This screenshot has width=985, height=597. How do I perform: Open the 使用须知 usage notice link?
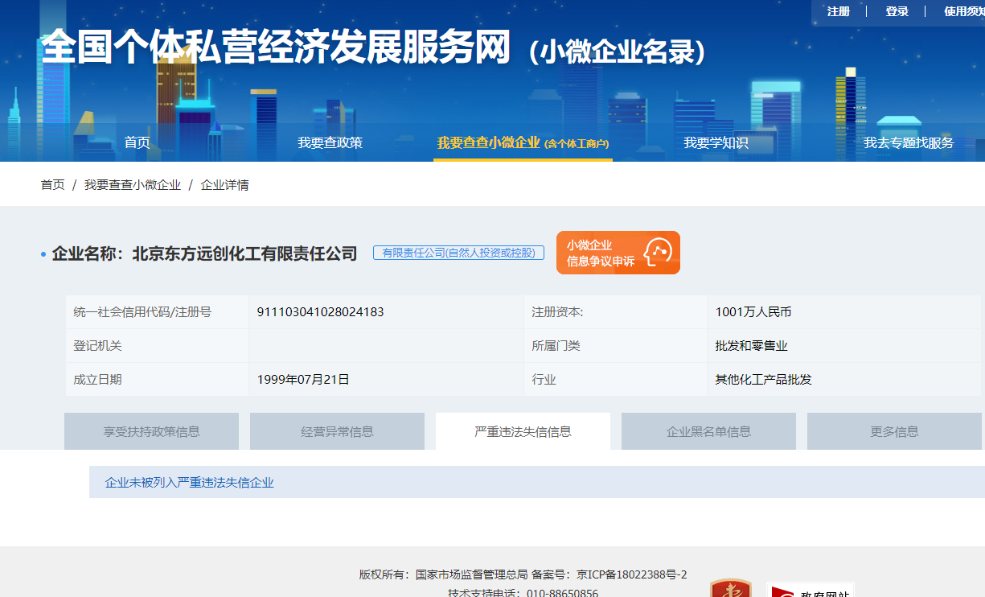pyautogui.click(x=963, y=11)
